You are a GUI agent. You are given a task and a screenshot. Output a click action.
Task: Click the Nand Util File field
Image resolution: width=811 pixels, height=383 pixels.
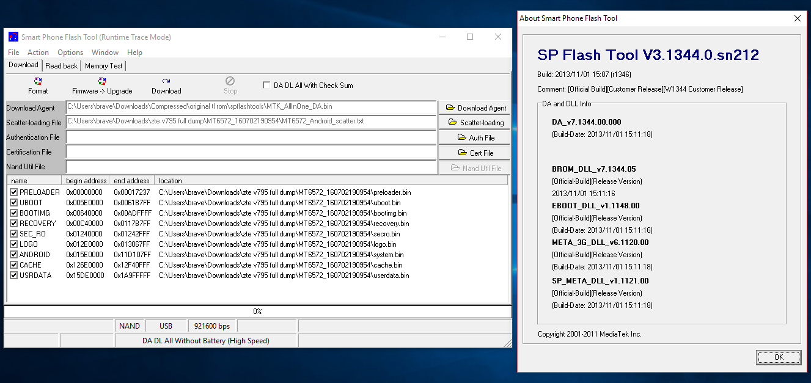(251, 167)
